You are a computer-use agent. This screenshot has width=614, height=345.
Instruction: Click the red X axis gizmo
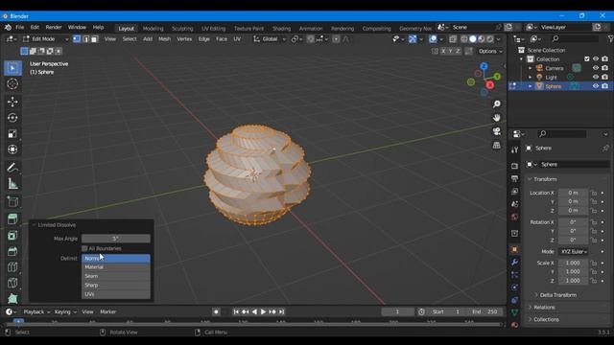pyautogui.click(x=490, y=85)
